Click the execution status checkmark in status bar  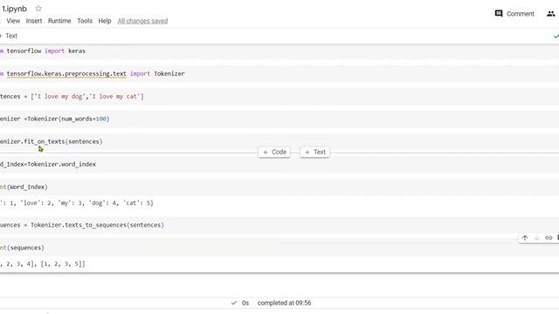(234, 303)
